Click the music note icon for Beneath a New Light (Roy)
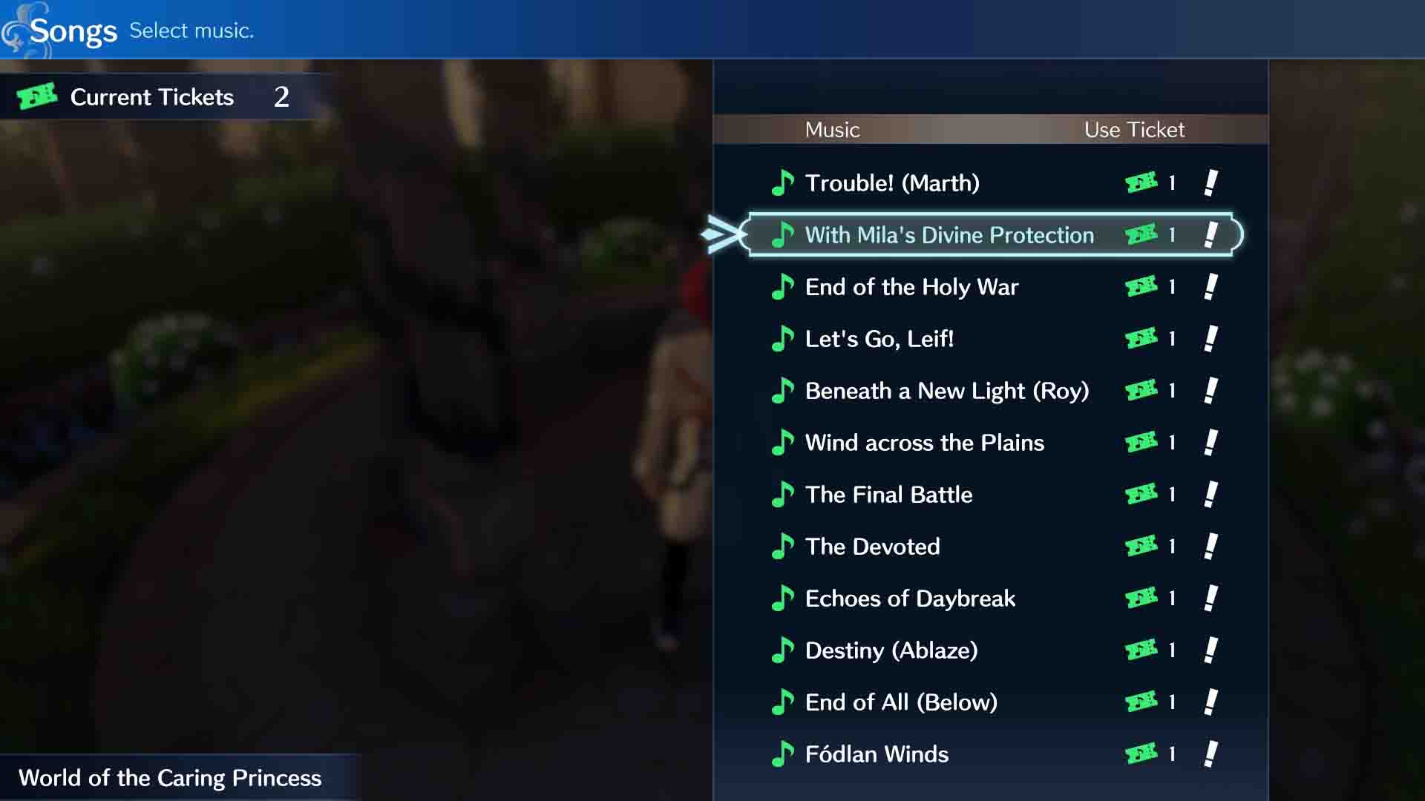Viewport: 1425px width, 801px height. click(783, 390)
